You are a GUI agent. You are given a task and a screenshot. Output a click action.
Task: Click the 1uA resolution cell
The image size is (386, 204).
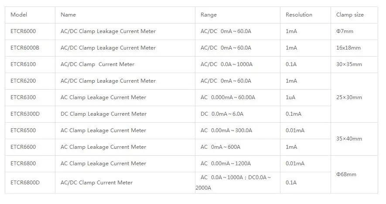pyautogui.click(x=305, y=97)
